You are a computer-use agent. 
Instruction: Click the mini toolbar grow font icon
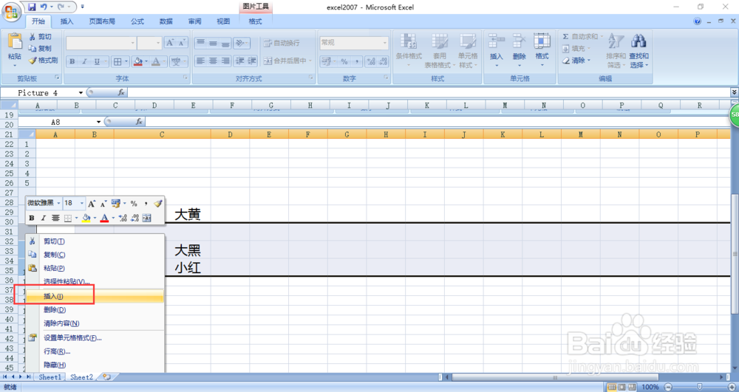(92, 203)
